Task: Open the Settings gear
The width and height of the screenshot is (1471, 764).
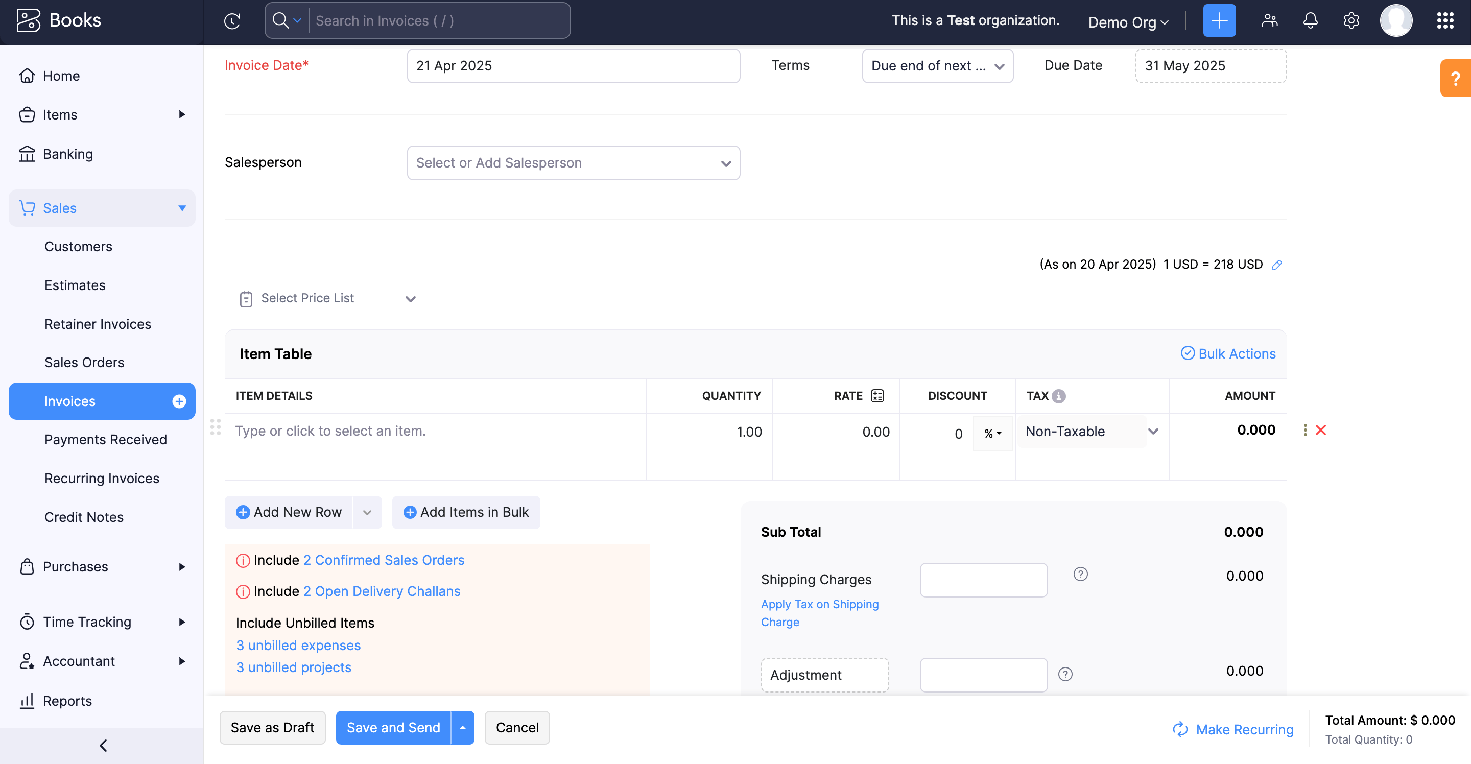Action: [x=1351, y=20]
